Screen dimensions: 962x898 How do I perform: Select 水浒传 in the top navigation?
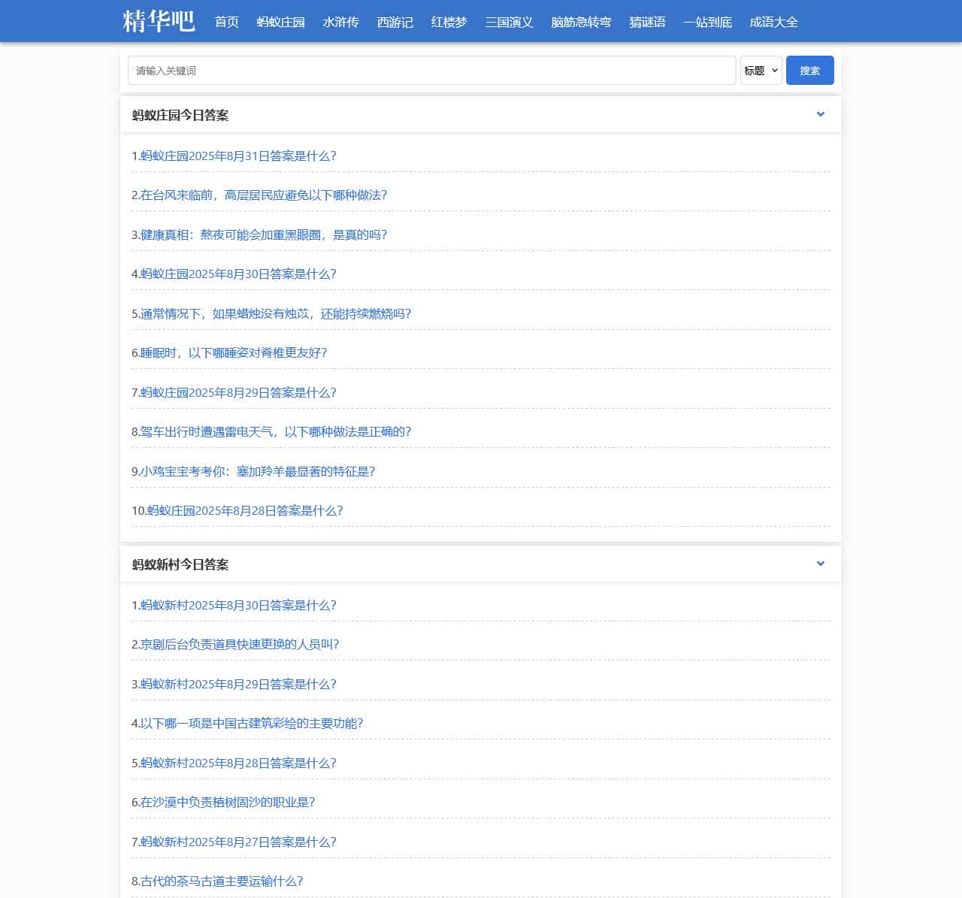tap(340, 23)
